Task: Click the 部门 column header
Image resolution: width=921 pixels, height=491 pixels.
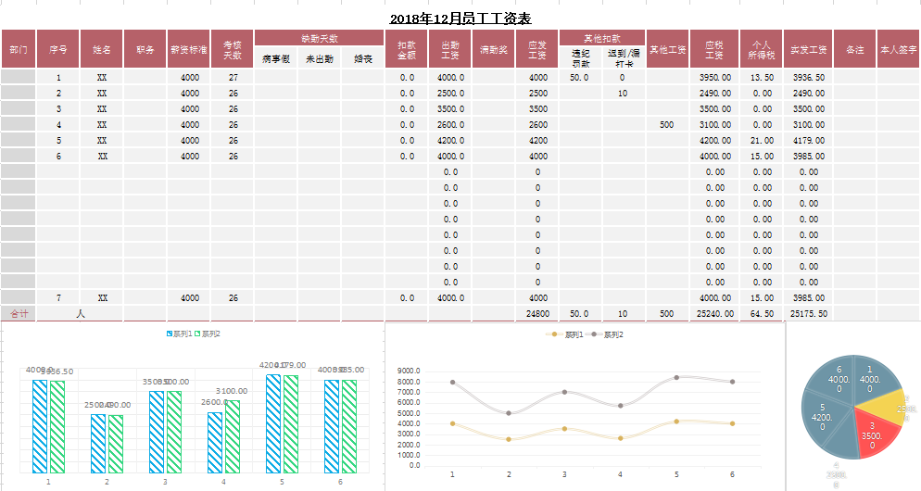Action: [19, 49]
